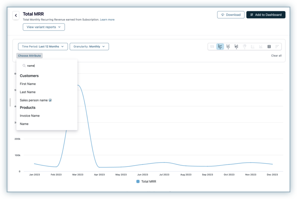Open the Learn more link

click(107, 20)
